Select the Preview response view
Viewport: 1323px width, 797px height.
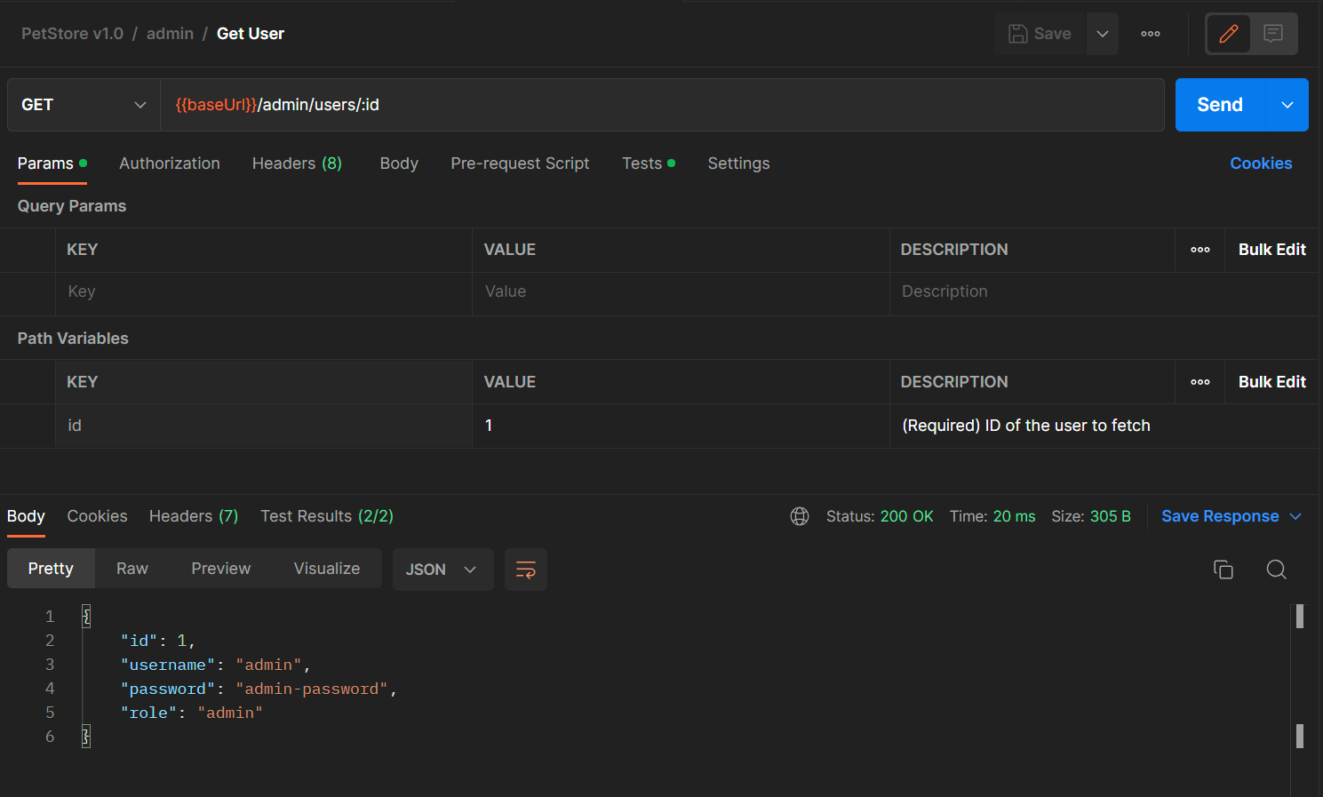[221, 569]
